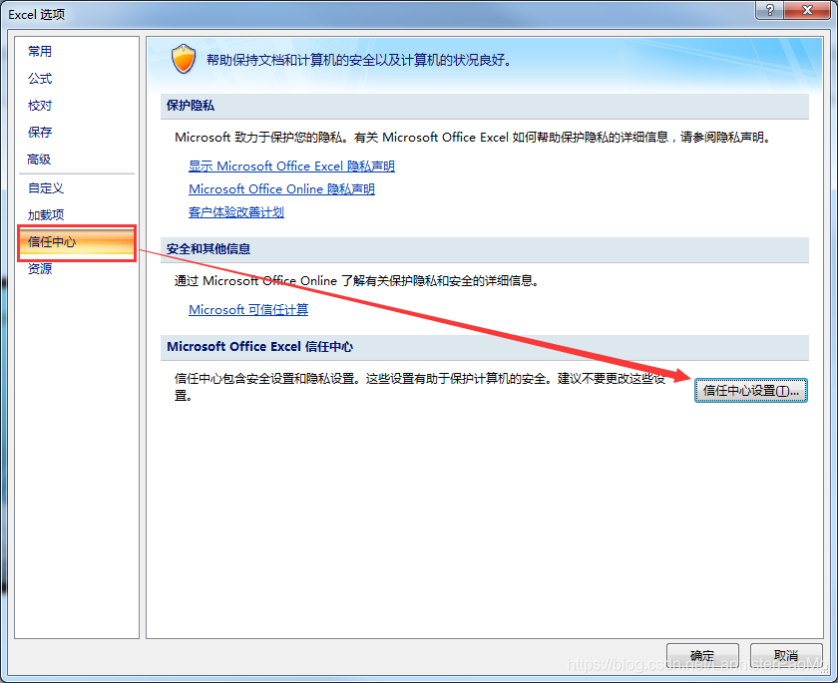Go to the 校对 section
838x683 pixels.
(x=40, y=106)
